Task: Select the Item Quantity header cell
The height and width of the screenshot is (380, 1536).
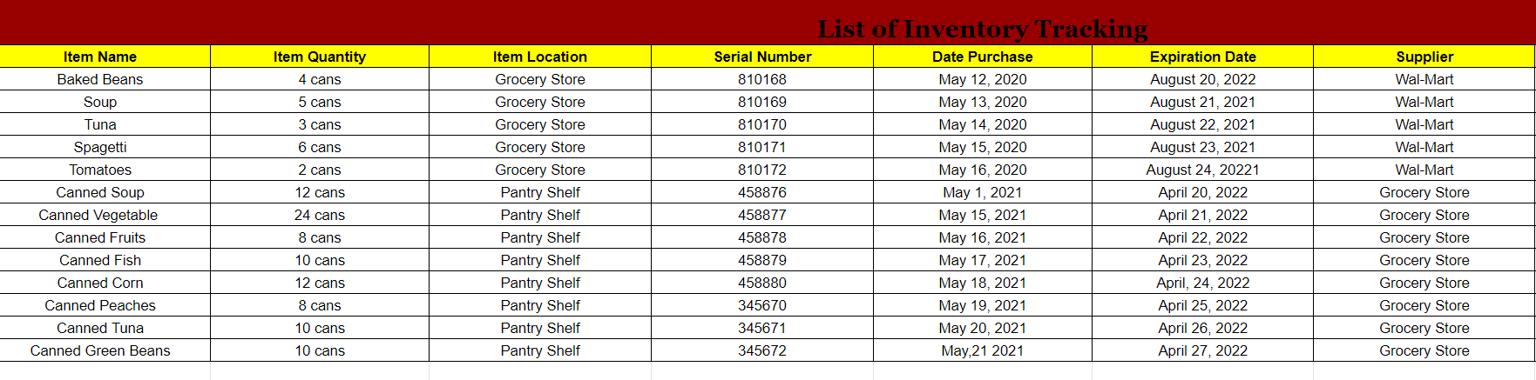Action: [320, 57]
